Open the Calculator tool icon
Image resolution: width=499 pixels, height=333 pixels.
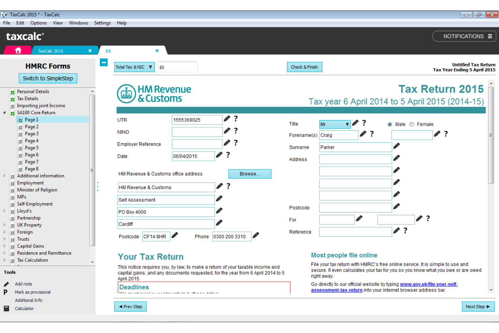pos(6,308)
